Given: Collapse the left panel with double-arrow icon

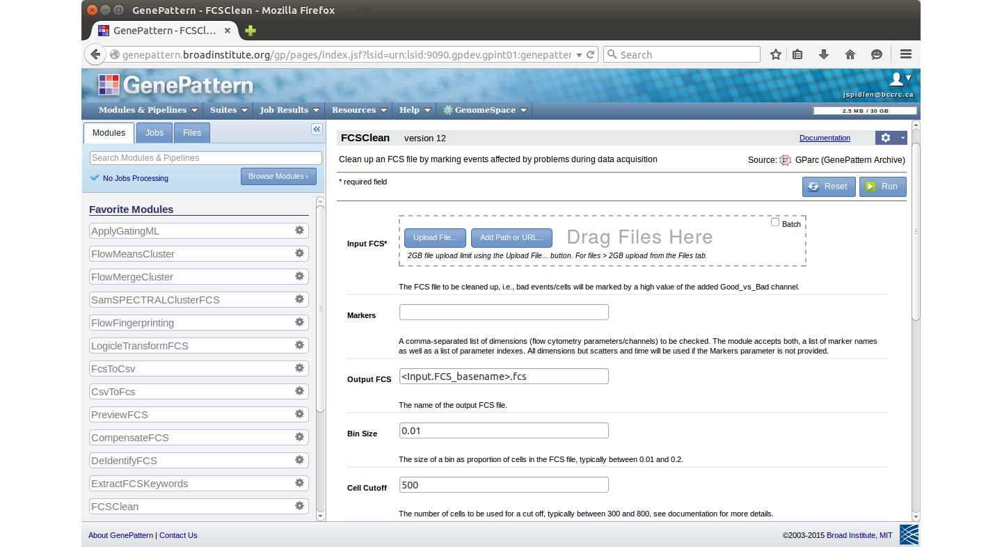Looking at the screenshot, I should tap(317, 129).
